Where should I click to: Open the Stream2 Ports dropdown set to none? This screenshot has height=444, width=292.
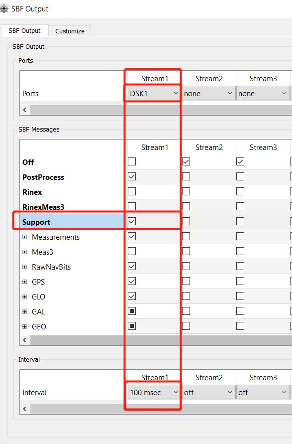(208, 94)
